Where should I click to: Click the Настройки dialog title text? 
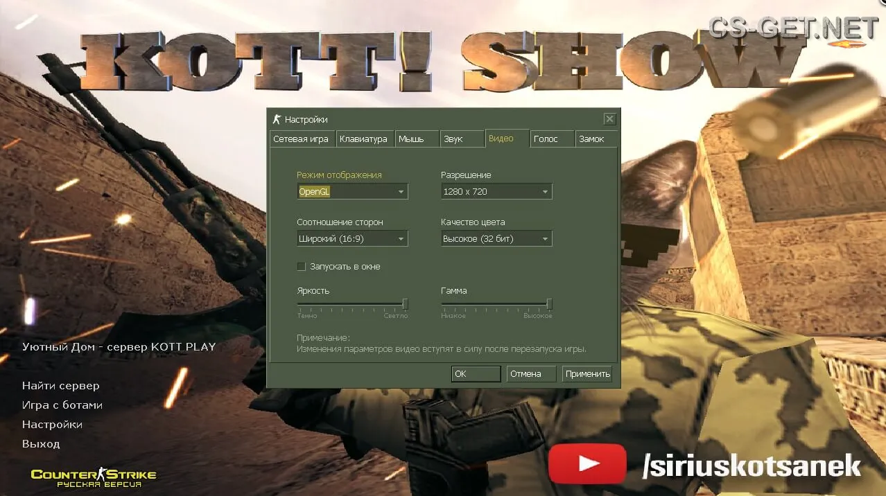pyautogui.click(x=306, y=120)
